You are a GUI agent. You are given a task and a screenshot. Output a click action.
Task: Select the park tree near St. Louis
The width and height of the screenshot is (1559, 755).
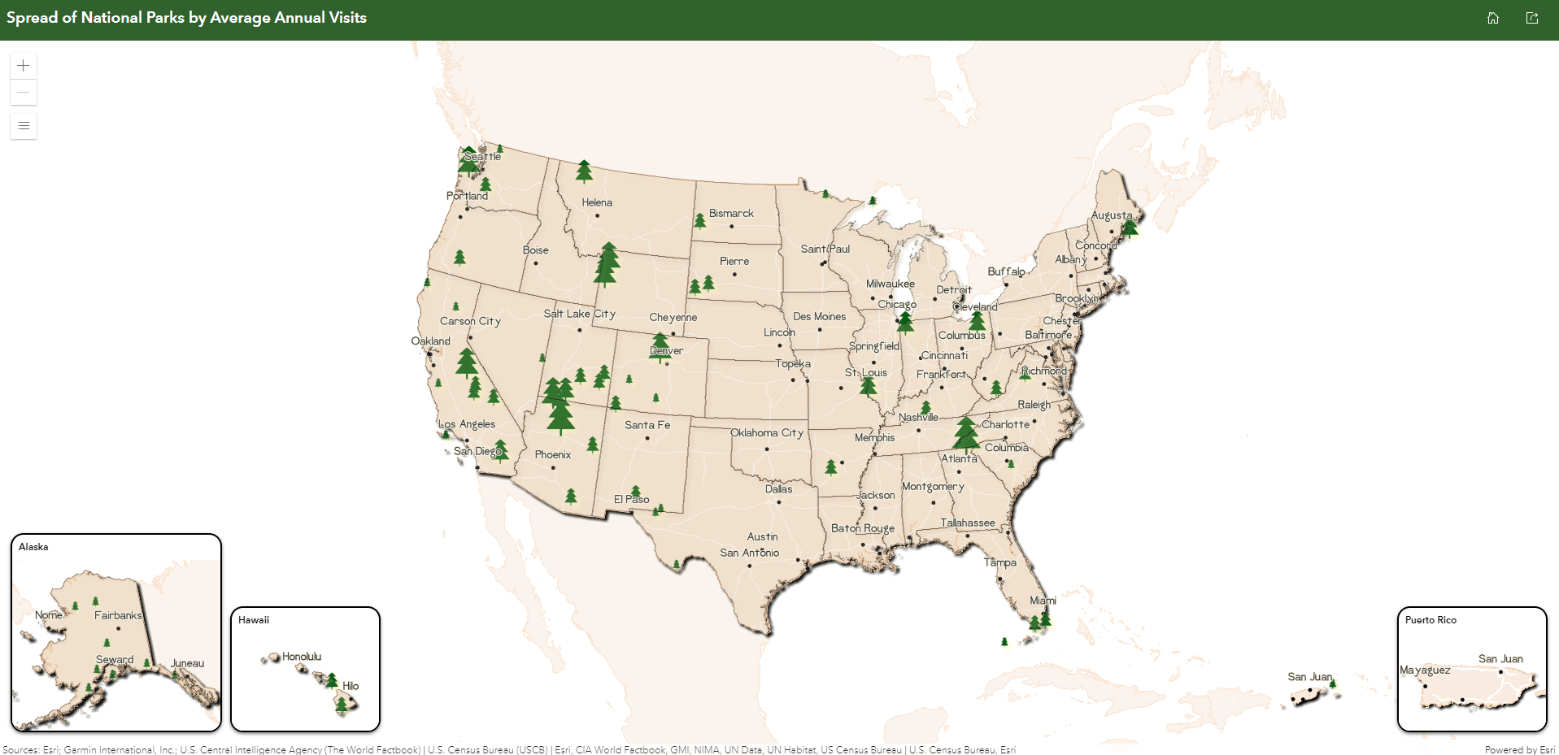tap(869, 385)
